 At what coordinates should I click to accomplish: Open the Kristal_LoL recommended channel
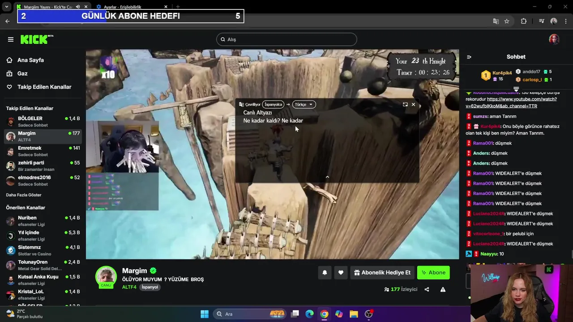(x=43, y=295)
